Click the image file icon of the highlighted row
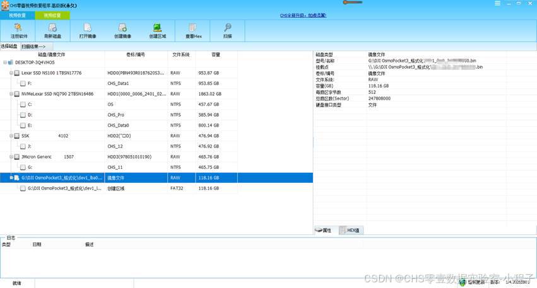This screenshot has width=537, height=288. click(16, 178)
